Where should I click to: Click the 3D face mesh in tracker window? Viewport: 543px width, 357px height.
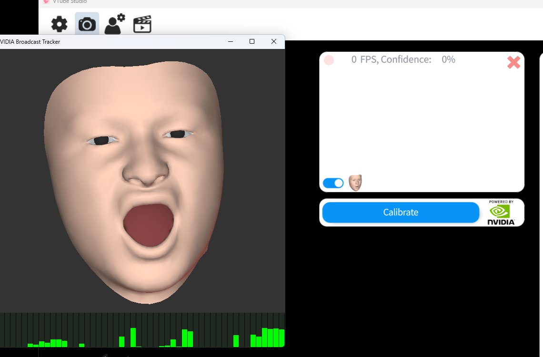coord(134,183)
